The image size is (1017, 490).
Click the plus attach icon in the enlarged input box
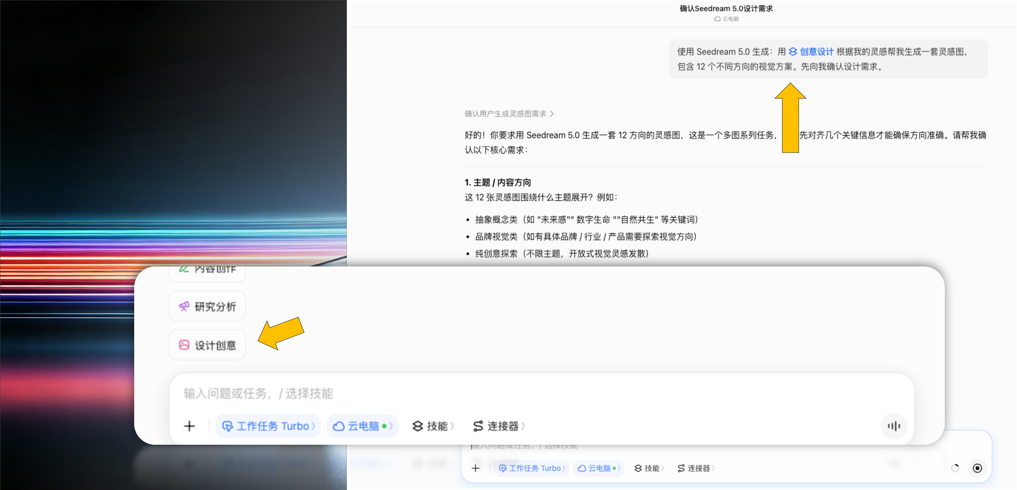pos(189,426)
